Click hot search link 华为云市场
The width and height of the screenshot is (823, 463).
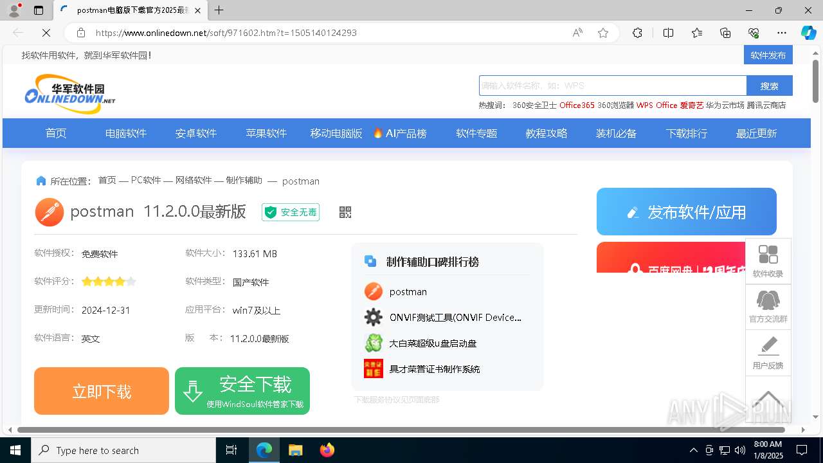pos(725,105)
